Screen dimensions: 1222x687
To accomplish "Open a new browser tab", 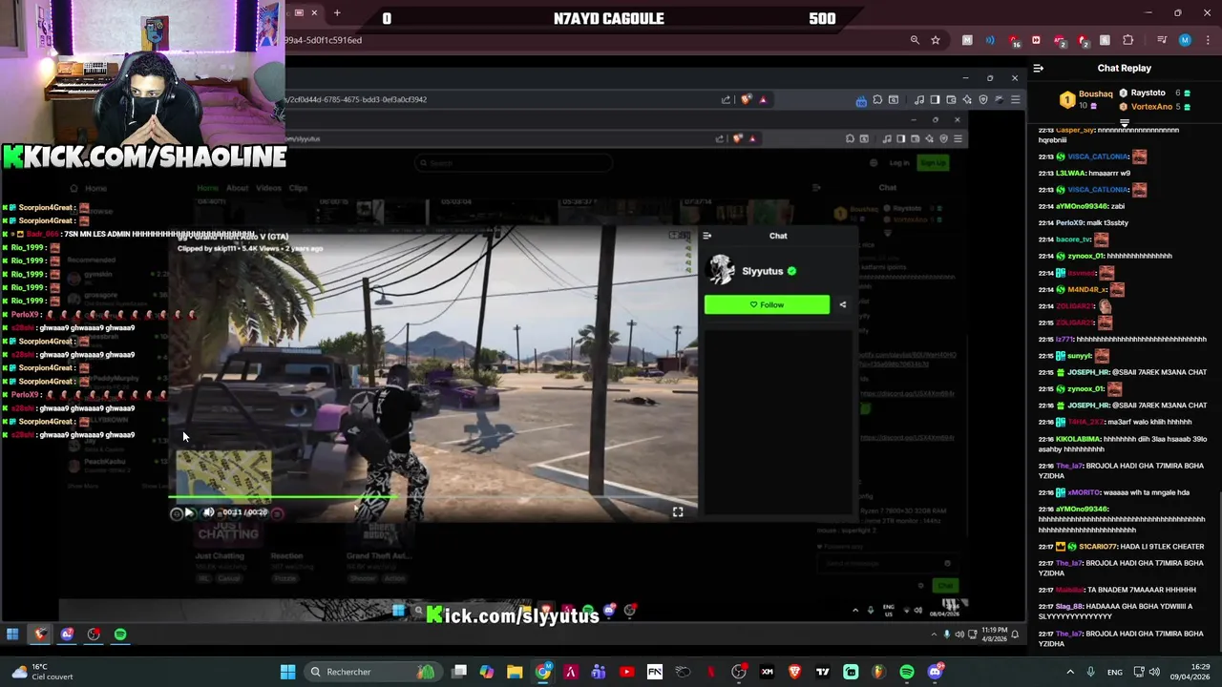I will pyautogui.click(x=337, y=12).
